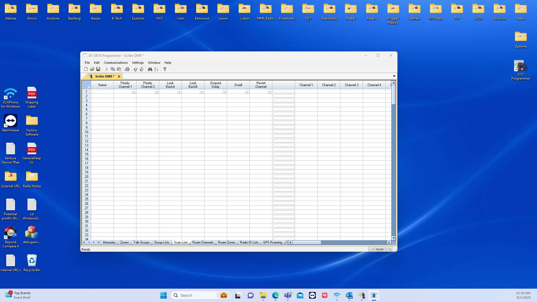Click the select-all grid corner cell

(86, 85)
